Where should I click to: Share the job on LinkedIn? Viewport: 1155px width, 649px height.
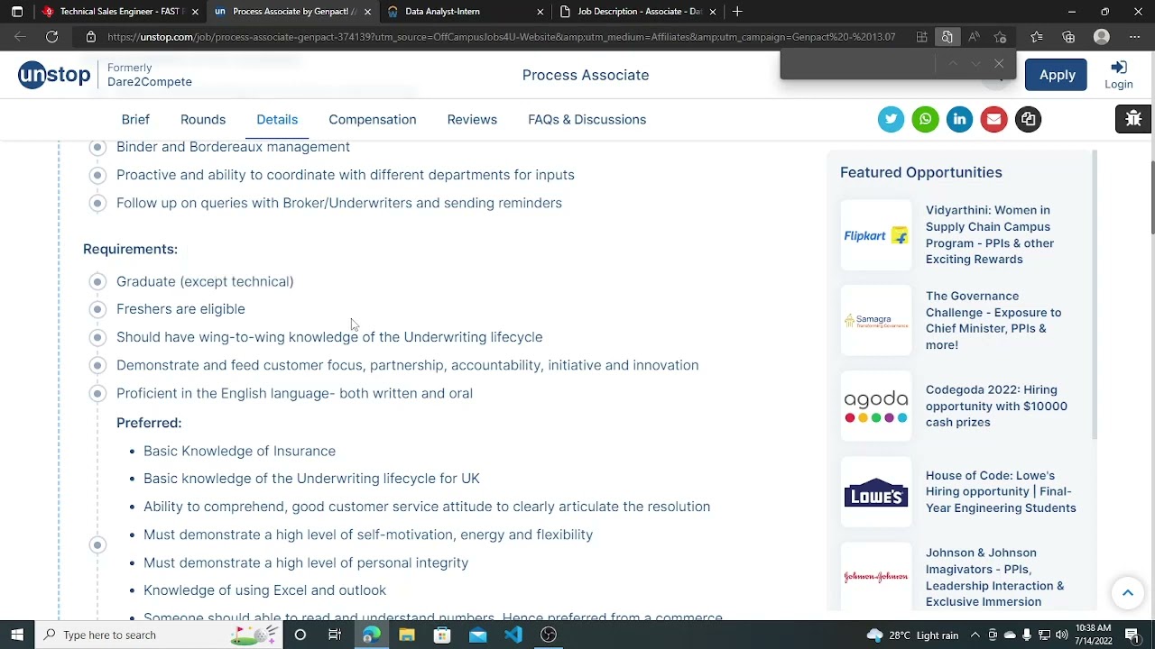(x=959, y=119)
